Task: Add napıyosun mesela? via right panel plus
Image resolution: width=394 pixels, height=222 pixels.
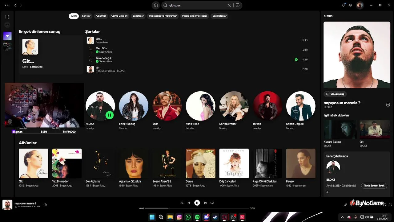Action: point(388,105)
